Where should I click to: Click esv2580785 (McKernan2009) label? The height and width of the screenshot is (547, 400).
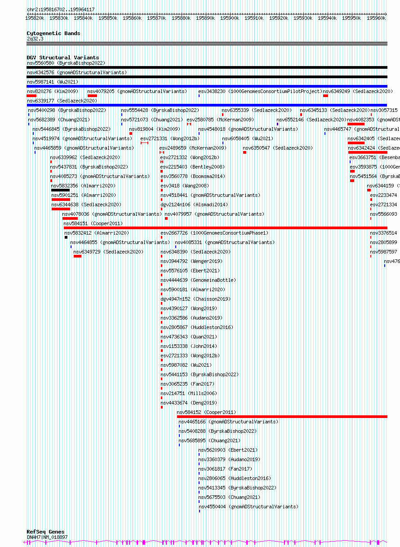(x=220, y=120)
